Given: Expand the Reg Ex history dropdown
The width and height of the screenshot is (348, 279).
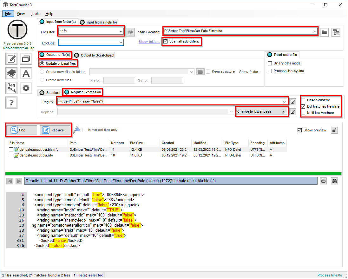Looking at the screenshot, I should coord(284,102).
